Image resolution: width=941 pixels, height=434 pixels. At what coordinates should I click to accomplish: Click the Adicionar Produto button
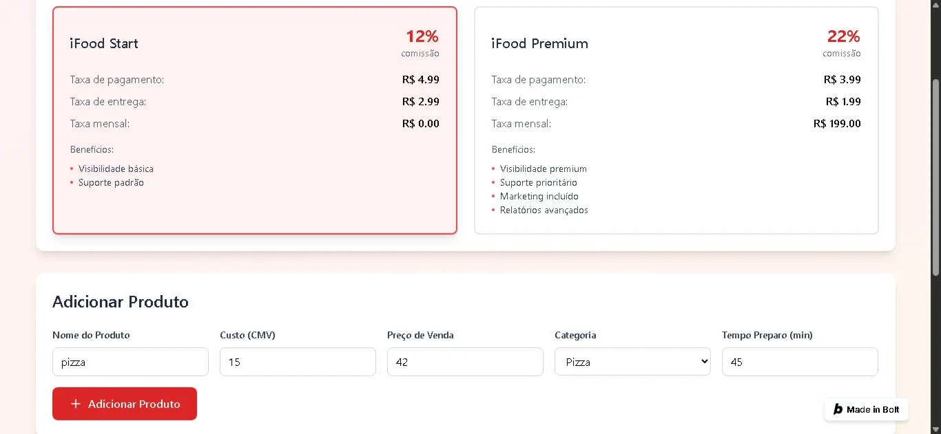(125, 404)
